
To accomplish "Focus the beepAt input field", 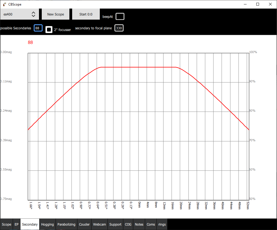I will [120, 16].
